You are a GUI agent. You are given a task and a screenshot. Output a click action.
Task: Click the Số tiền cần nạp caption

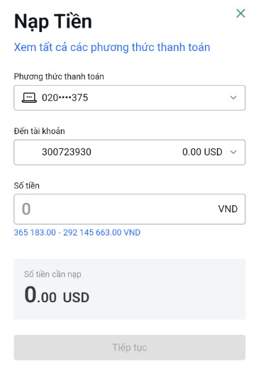point(52,275)
